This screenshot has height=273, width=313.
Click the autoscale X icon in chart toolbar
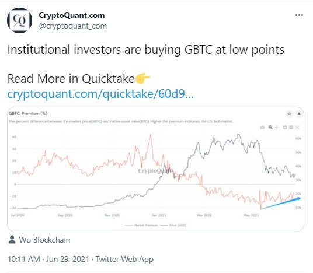[297, 127]
